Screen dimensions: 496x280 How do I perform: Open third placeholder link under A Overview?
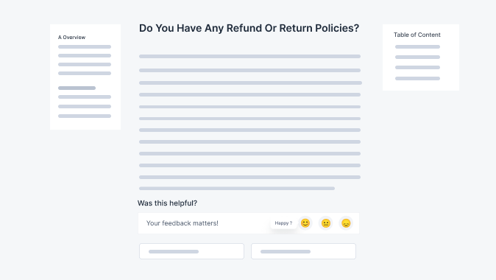[85, 65]
